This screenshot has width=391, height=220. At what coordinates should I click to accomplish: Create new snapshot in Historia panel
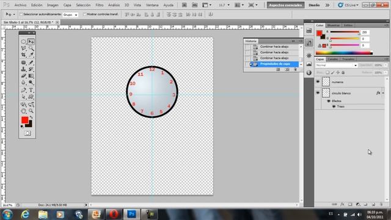tap(287, 70)
